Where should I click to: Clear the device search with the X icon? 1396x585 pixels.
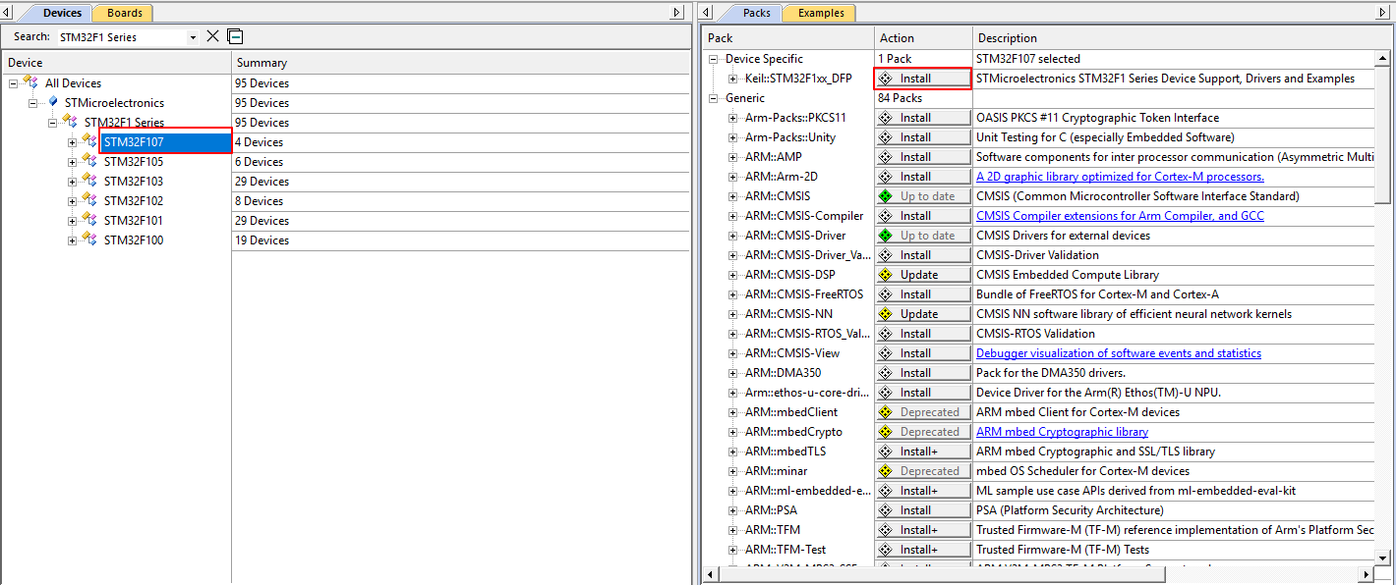coord(212,36)
